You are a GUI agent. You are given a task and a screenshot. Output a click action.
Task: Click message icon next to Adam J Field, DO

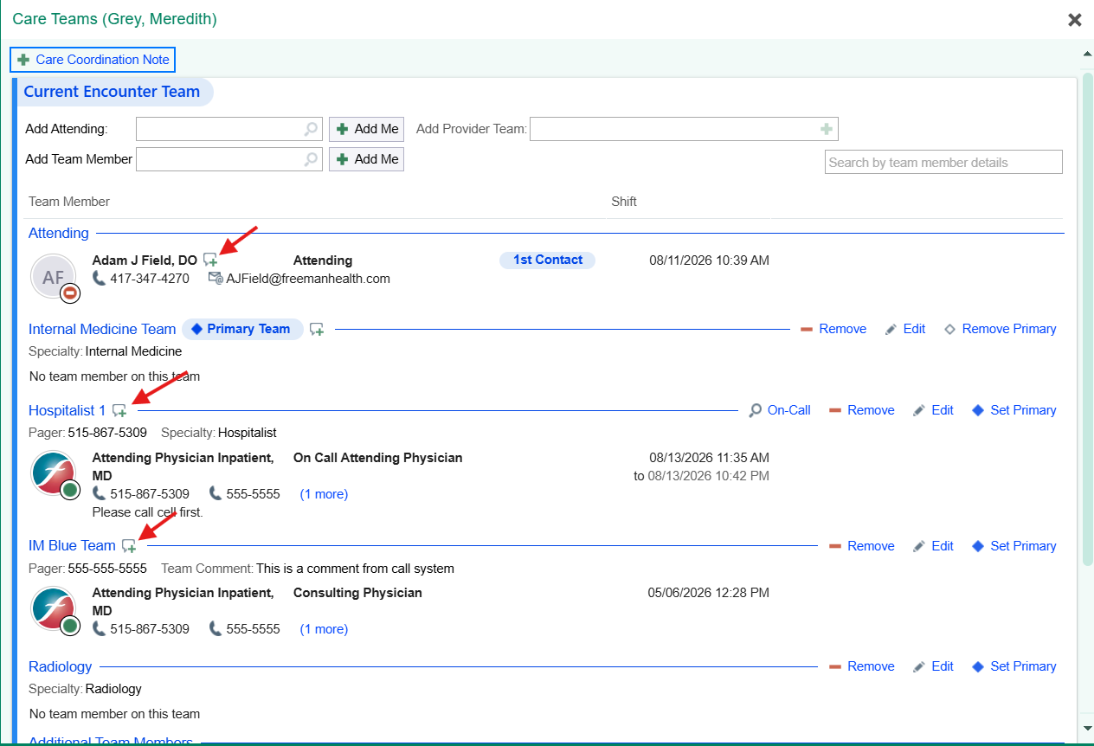210,260
